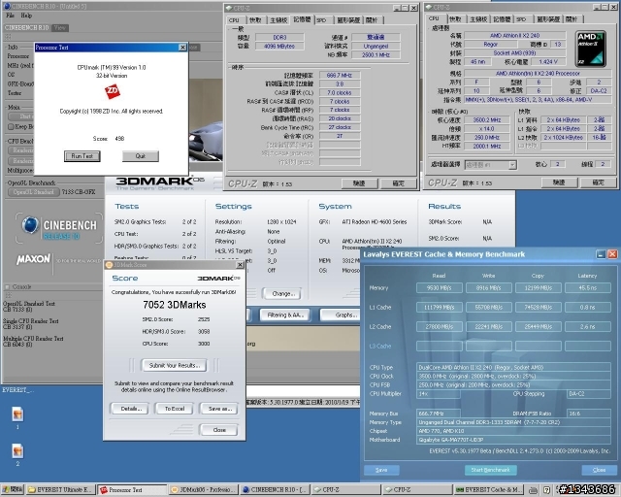Open the processor selection dropdown in CPU-Z
Screen dimensions: 621x497
tap(512, 165)
